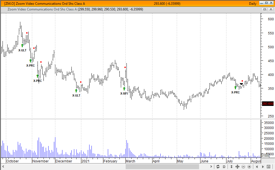This screenshot has height=170, width=275.
Task: Click the X-ULT signal label before 2021
Action: point(76,95)
